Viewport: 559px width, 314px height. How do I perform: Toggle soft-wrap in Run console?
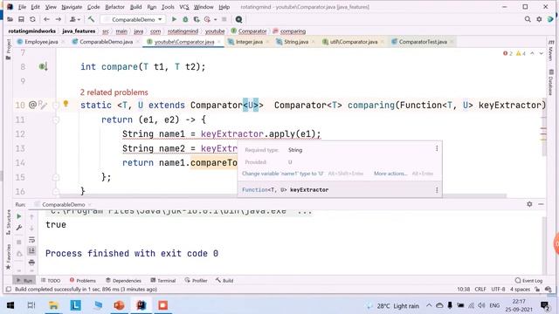click(x=31, y=239)
